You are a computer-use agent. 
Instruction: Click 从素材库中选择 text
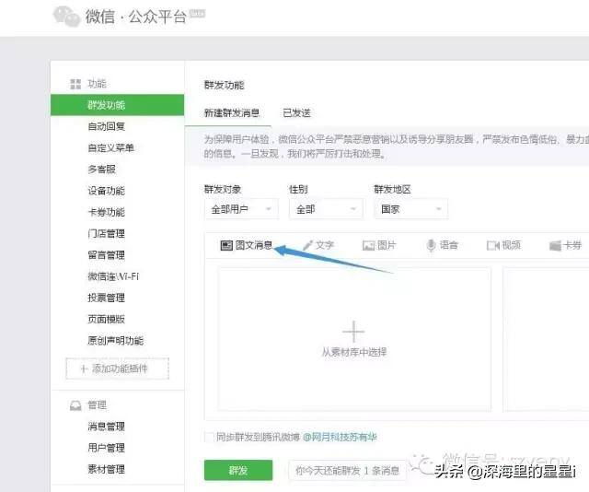[x=353, y=353]
